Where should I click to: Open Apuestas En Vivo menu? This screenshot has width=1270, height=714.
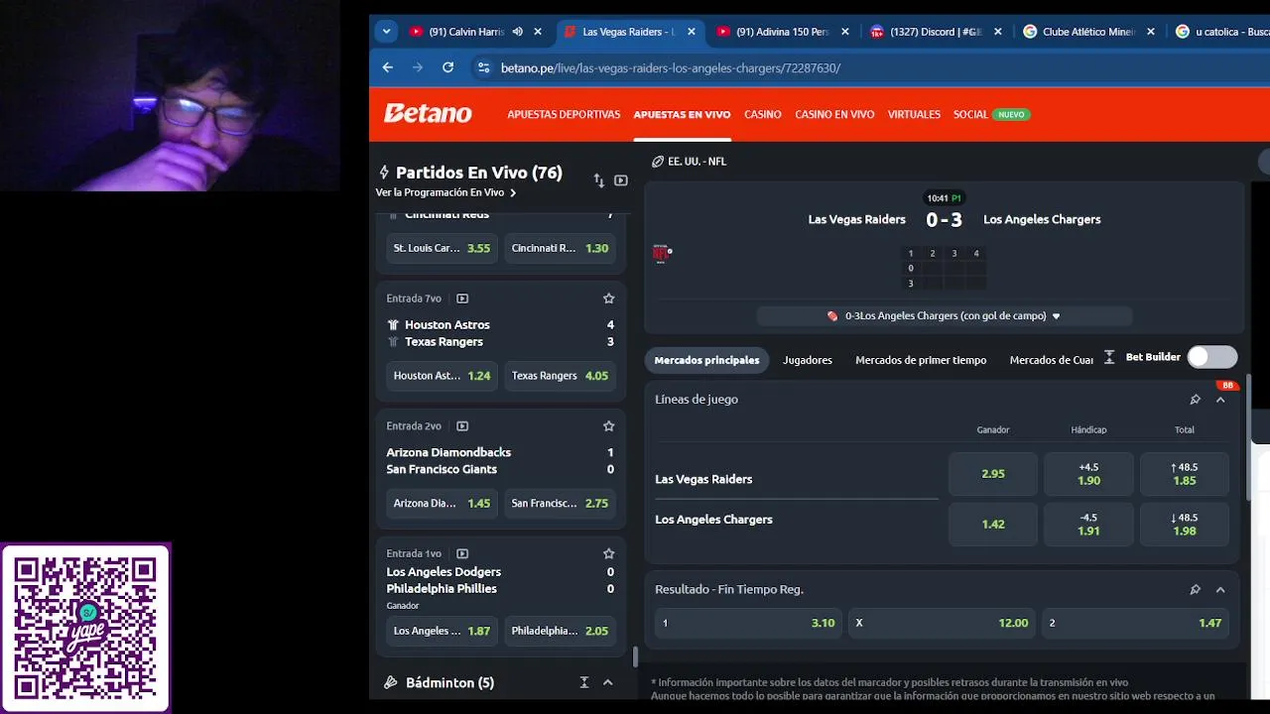pyautogui.click(x=682, y=114)
